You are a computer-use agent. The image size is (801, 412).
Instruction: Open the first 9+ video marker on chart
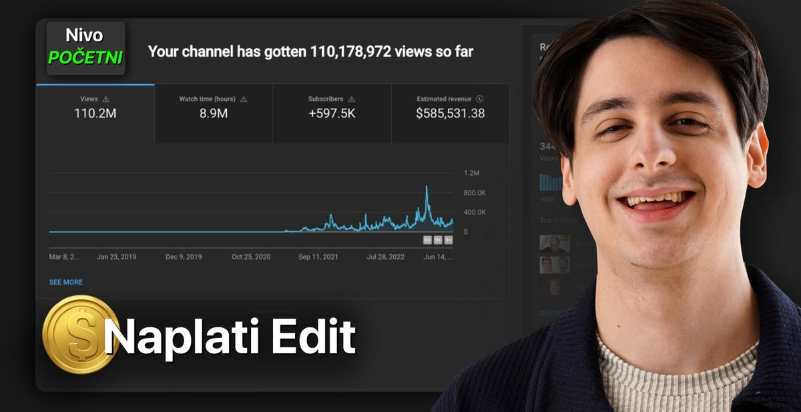427,240
